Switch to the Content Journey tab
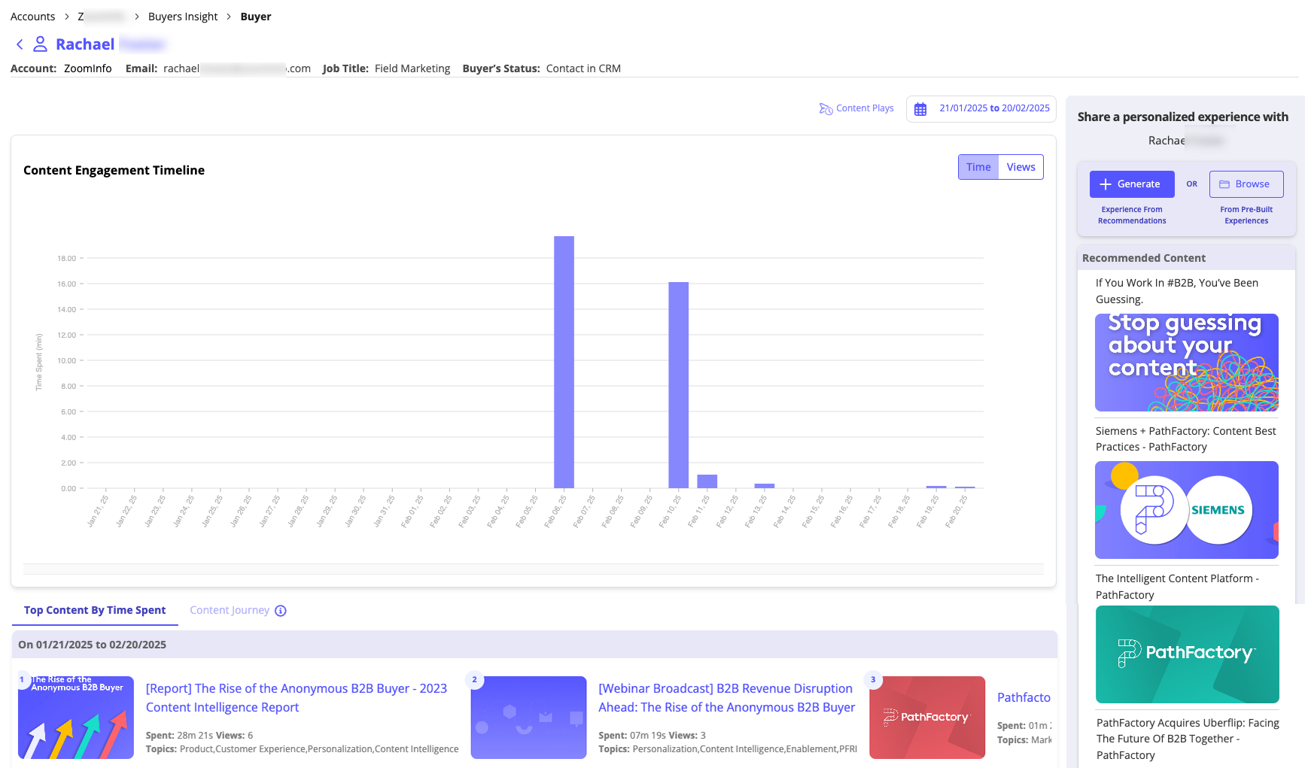The height and width of the screenshot is (768, 1311). tap(229, 610)
